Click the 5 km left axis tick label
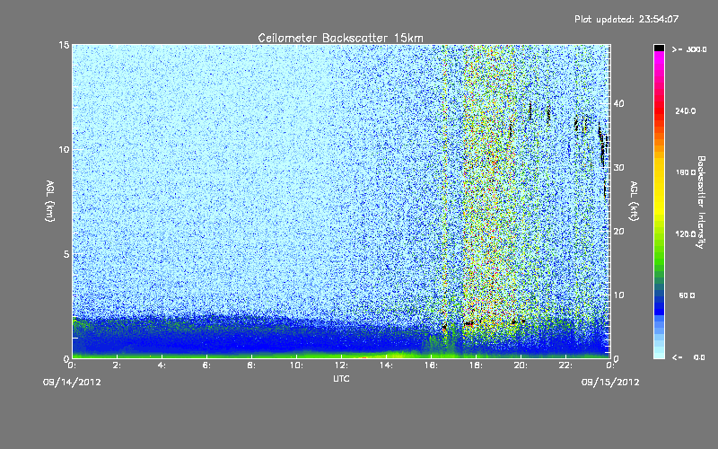This screenshot has height=449, width=718. 66,254
